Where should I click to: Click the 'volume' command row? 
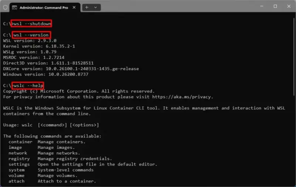[43, 176]
